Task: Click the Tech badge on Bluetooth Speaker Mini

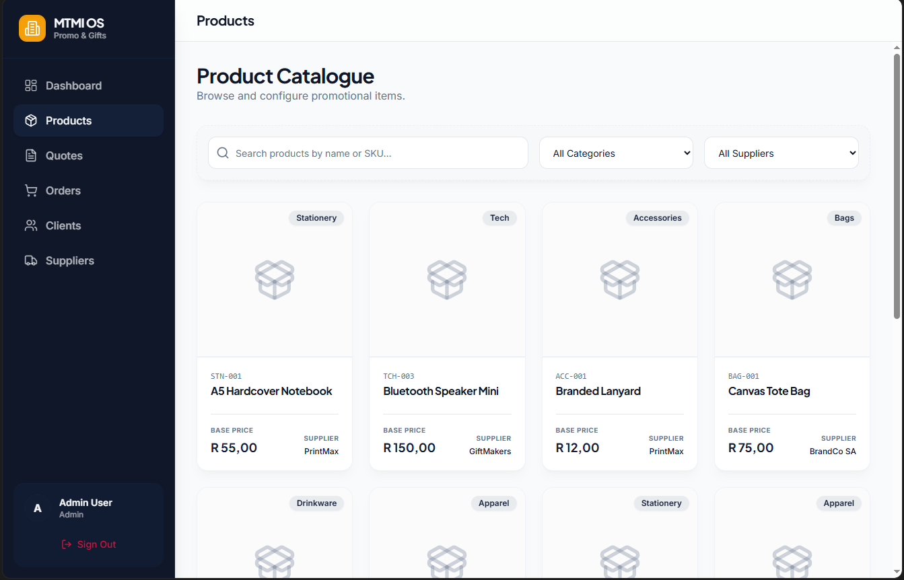Action: coord(499,218)
